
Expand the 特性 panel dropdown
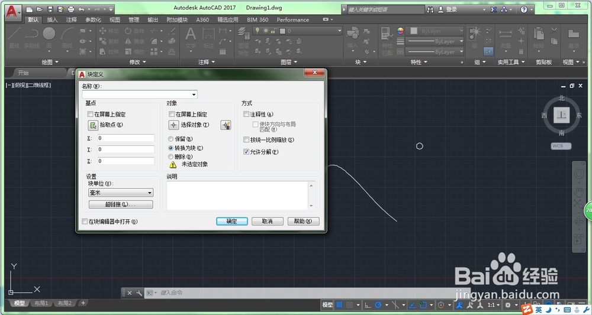(419, 62)
